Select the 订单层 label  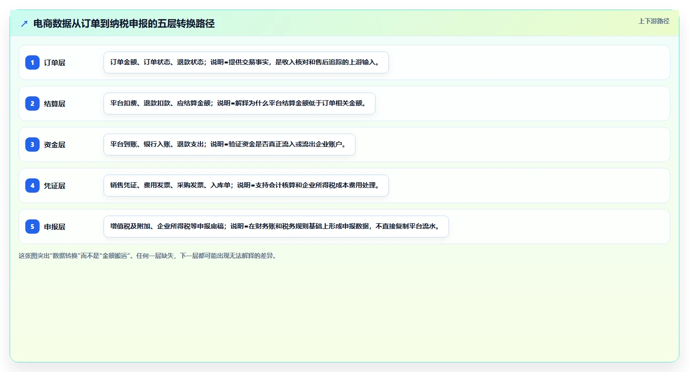pyautogui.click(x=54, y=62)
